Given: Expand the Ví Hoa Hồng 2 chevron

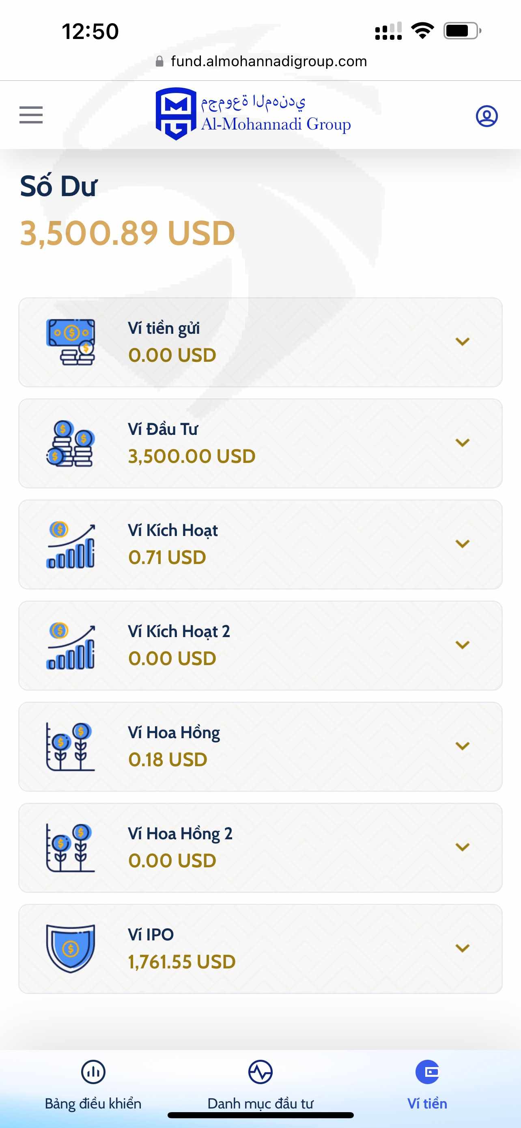Looking at the screenshot, I should (463, 847).
